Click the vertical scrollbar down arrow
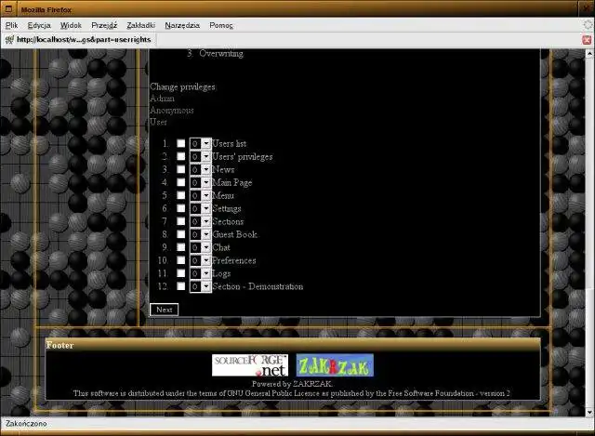Screen dimensions: 595x436 [x=589, y=412]
